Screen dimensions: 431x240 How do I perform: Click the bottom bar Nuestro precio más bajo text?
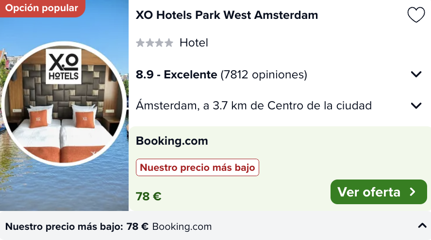click(x=64, y=226)
